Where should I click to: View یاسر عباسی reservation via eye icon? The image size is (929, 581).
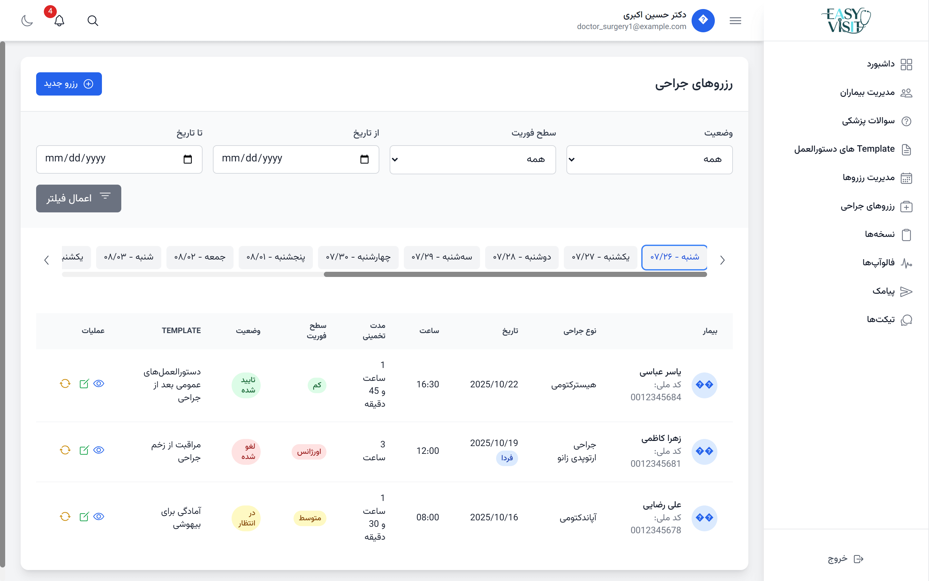[x=99, y=383]
